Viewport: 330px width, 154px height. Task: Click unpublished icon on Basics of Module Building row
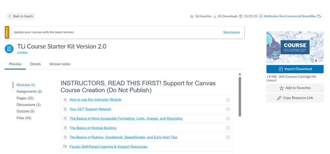pyautogui.click(x=228, y=128)
